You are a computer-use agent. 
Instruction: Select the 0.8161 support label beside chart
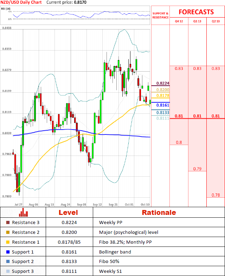click(162, 105)
